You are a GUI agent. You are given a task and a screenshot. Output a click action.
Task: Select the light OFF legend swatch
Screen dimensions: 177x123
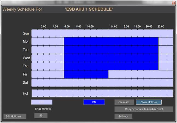(x=42, y=102)
